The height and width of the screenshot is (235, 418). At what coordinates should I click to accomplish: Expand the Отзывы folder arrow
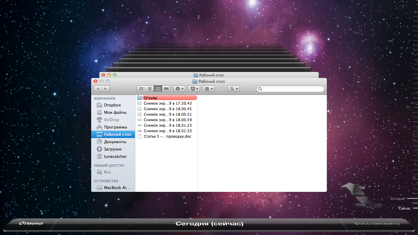tap(196, 98)
